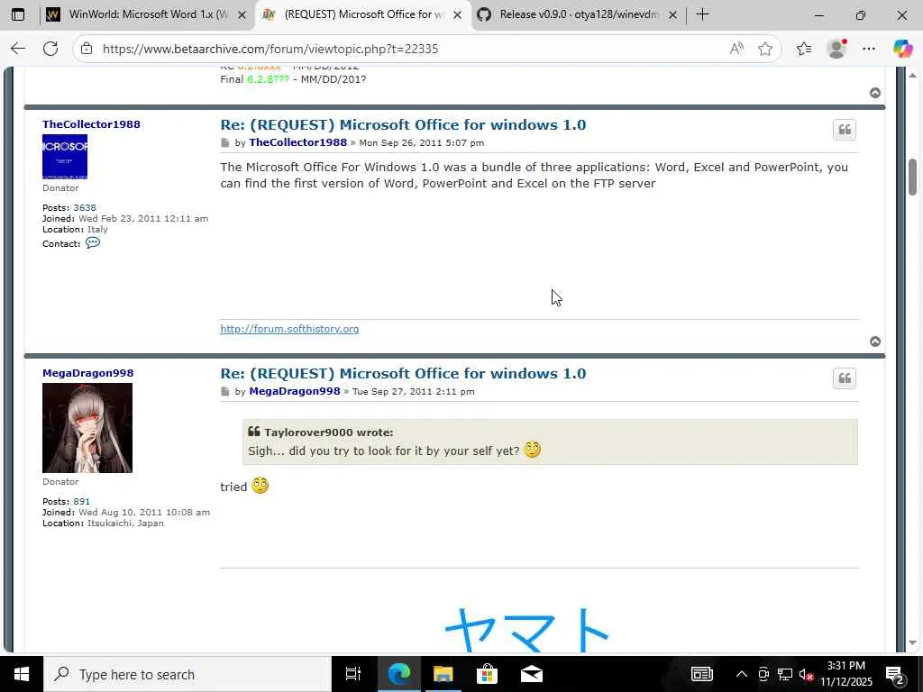Open a new browser tab
This screenshot has width=923, height=692.
[702, 14]
